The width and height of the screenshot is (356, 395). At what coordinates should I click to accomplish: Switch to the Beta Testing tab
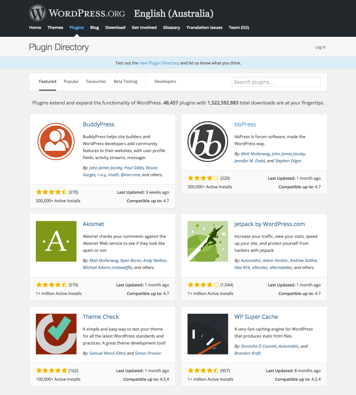(x=125, y=82)
